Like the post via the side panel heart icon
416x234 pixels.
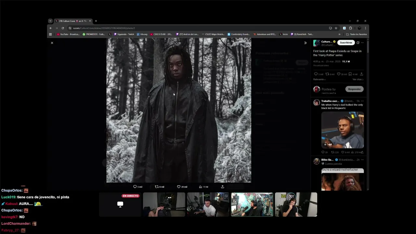pyautogui.click(x=338, y=74)
